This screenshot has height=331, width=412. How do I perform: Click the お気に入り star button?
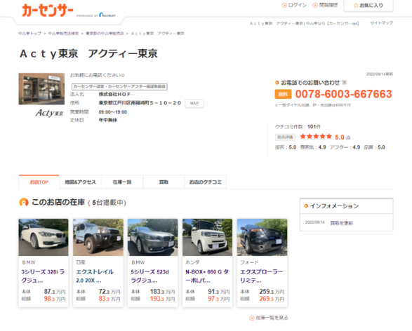tap(368, 5)
